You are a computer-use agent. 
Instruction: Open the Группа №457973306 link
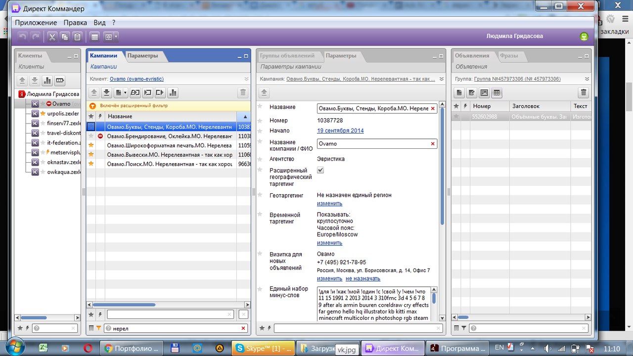tap(517, 79)
